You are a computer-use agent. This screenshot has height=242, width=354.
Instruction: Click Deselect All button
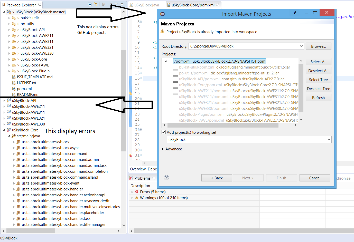click(x=318, y=71)
